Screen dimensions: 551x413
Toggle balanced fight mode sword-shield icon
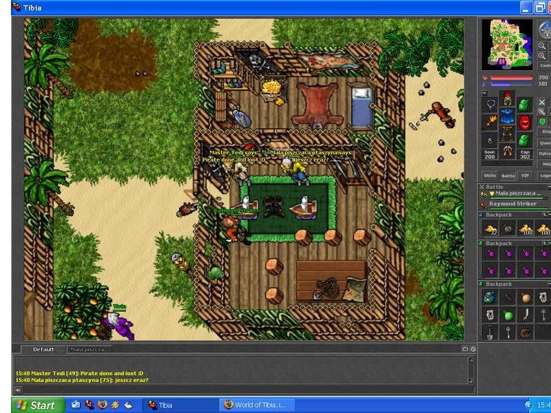point(542,112)
